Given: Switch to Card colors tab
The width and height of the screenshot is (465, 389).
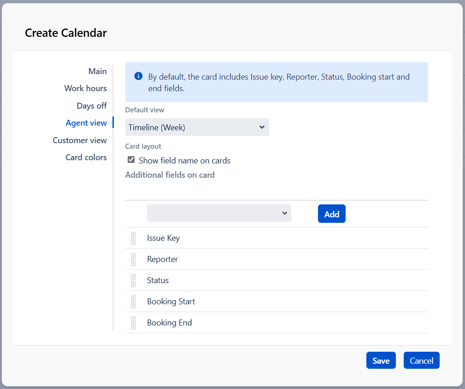Looking at the screenshot, I should [x=86, y=157].
